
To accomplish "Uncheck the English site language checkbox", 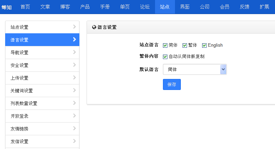I will click(x=204, y=46).
